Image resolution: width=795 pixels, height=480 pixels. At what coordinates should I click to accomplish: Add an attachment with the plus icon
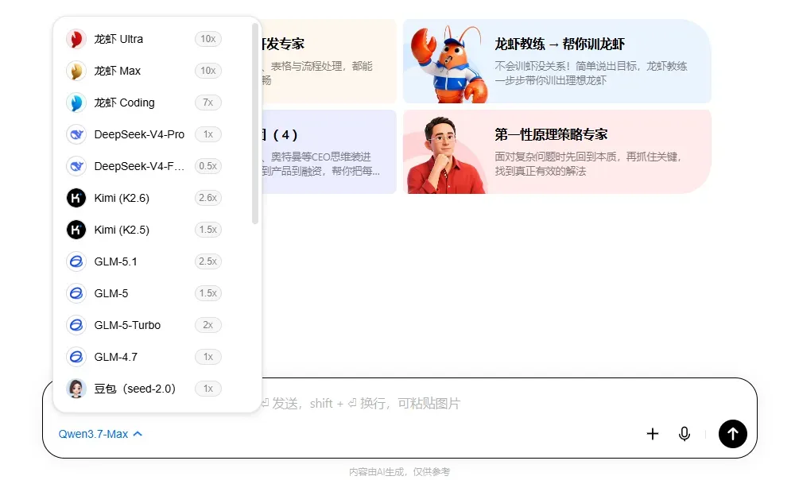[653, 434]
